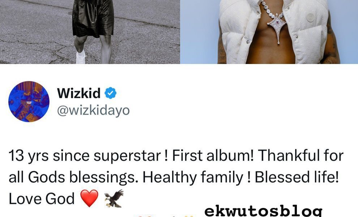Click the "Love God" text
Viewport: 358px width, 217px height.
pyautogui.click(x=42, y=199)
